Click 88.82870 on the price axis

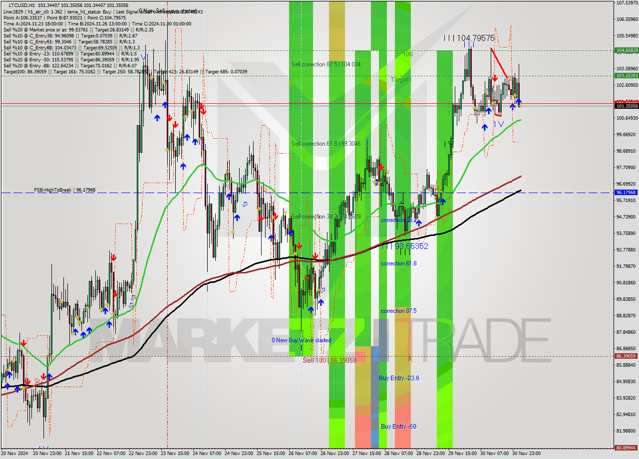tap(627, 316)
